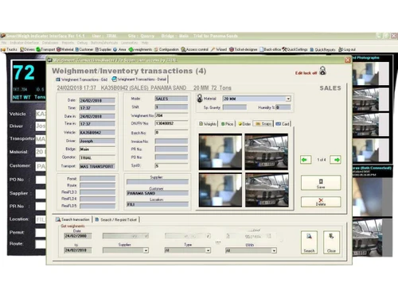This screenshot has height=298, width=398.
Task: Open the bottom-right car snap thumbnail
Action: (x=267, y=190)
